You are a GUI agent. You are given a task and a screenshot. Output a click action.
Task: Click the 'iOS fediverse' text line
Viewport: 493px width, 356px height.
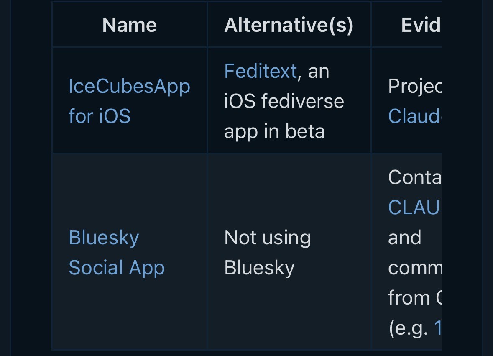(x=284, y=101)
